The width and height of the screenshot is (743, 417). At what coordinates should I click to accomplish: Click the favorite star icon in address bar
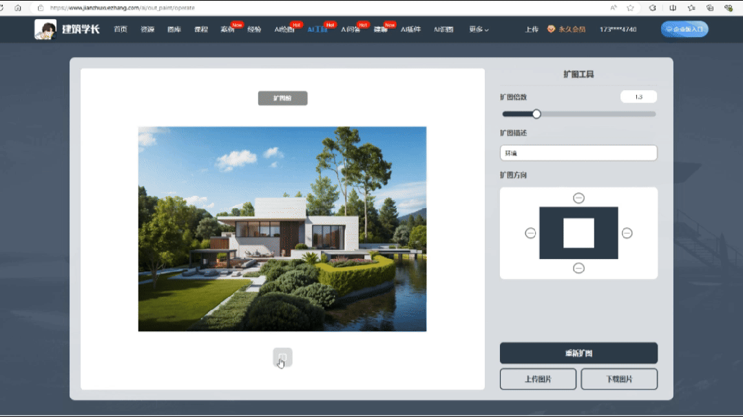click(630, 8)
